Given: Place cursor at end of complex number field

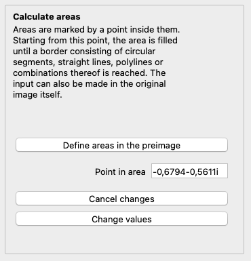Looking at the screenshot, I should pos(219,172).
